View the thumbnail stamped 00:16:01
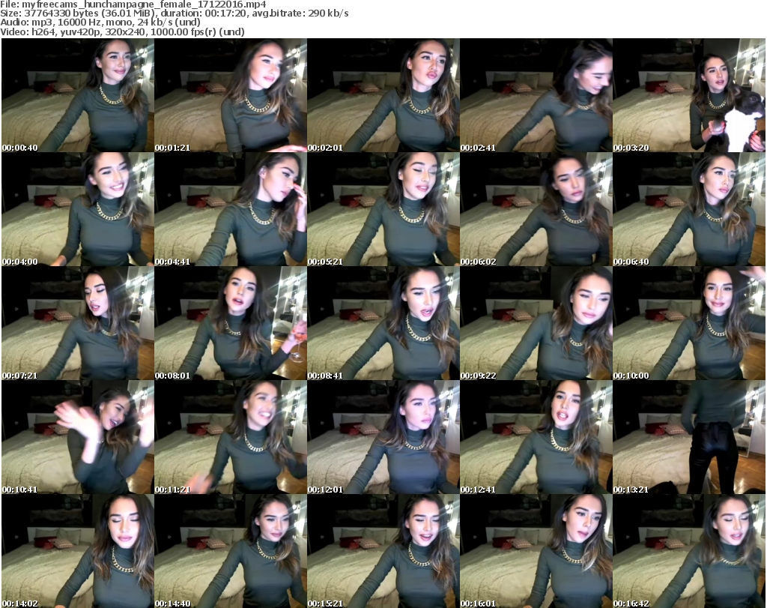The height and width of the screenshot is (608, 767). 536,551
